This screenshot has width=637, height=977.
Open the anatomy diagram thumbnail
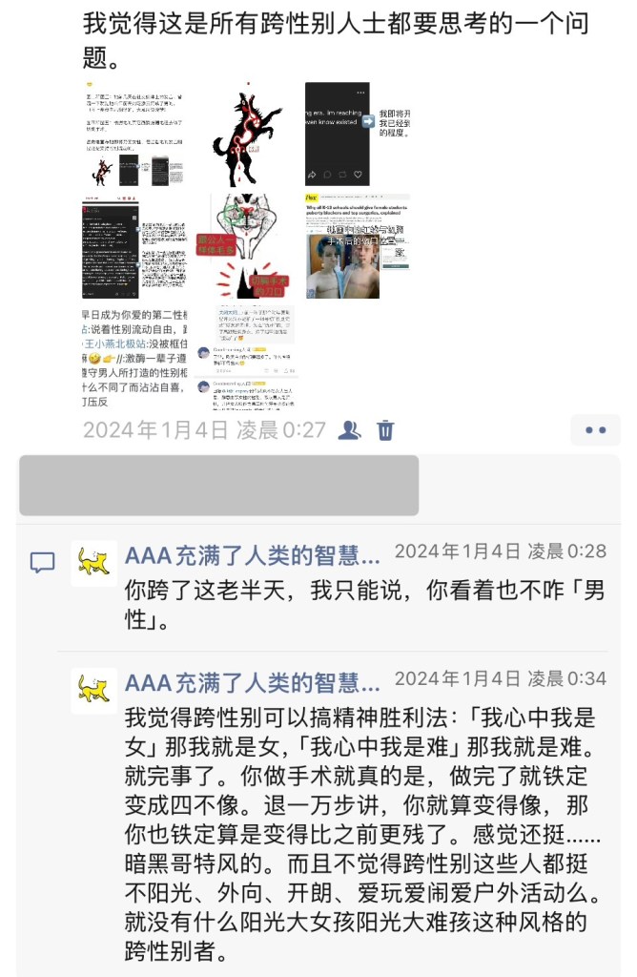click(247, 245)
